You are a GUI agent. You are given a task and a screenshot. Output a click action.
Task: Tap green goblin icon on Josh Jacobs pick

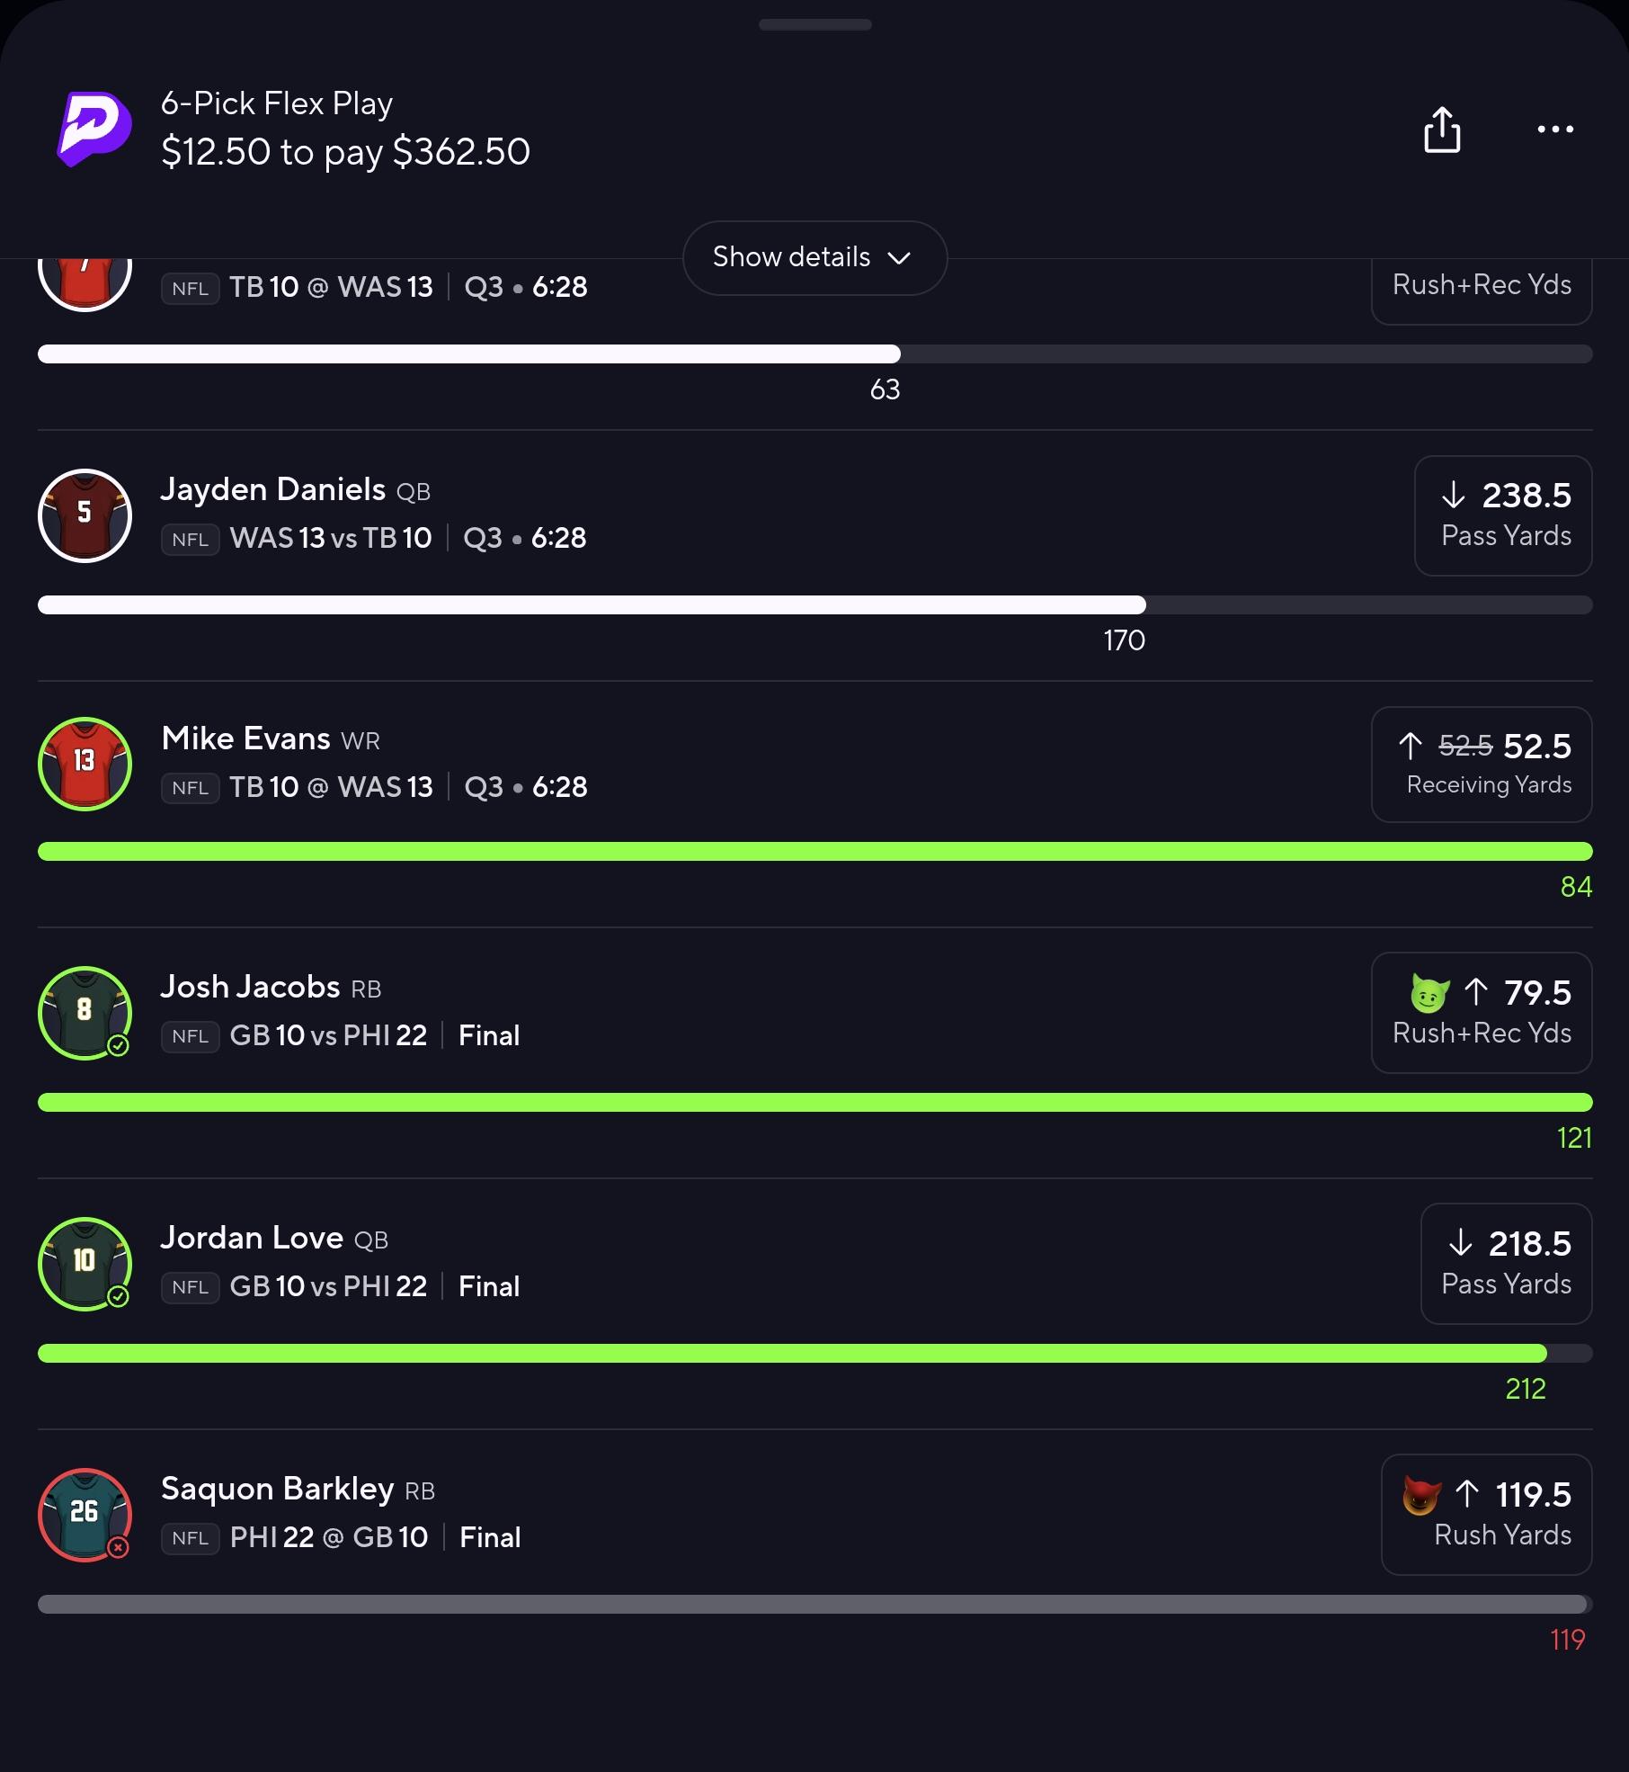[x=1429, y=993]
